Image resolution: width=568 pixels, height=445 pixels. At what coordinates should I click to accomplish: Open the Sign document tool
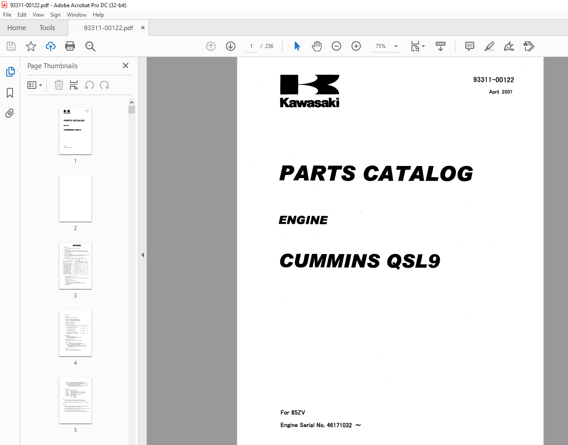(x=509, y=46)
